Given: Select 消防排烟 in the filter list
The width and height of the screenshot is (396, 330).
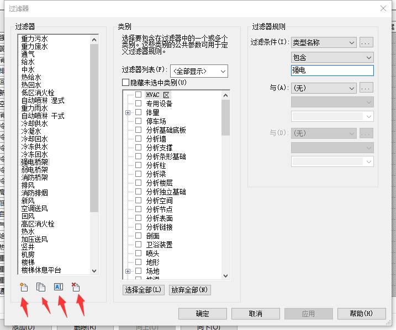Looking at the screenshot, I should [34, 193].
